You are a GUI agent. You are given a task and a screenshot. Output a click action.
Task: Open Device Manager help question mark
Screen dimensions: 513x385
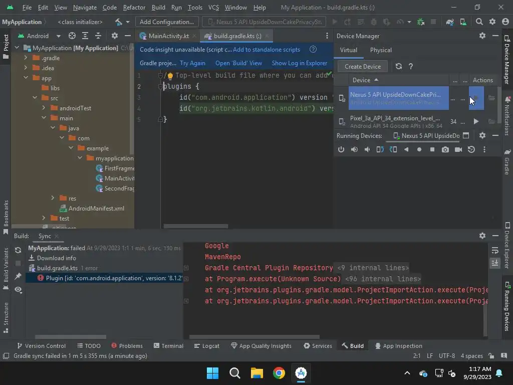pyautogui.click(x=411, y=67)
